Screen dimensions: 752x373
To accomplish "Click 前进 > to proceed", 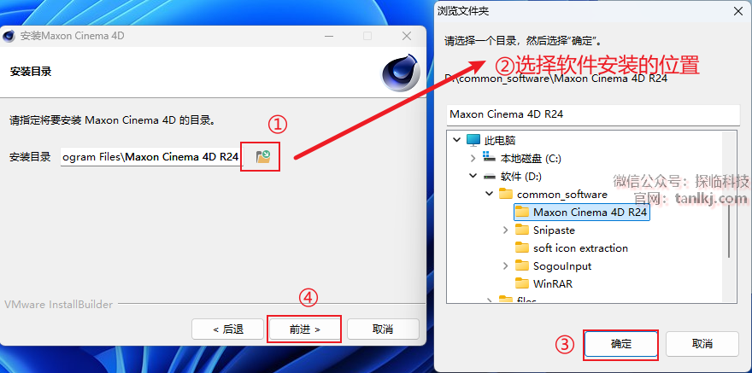I will 304,329.
